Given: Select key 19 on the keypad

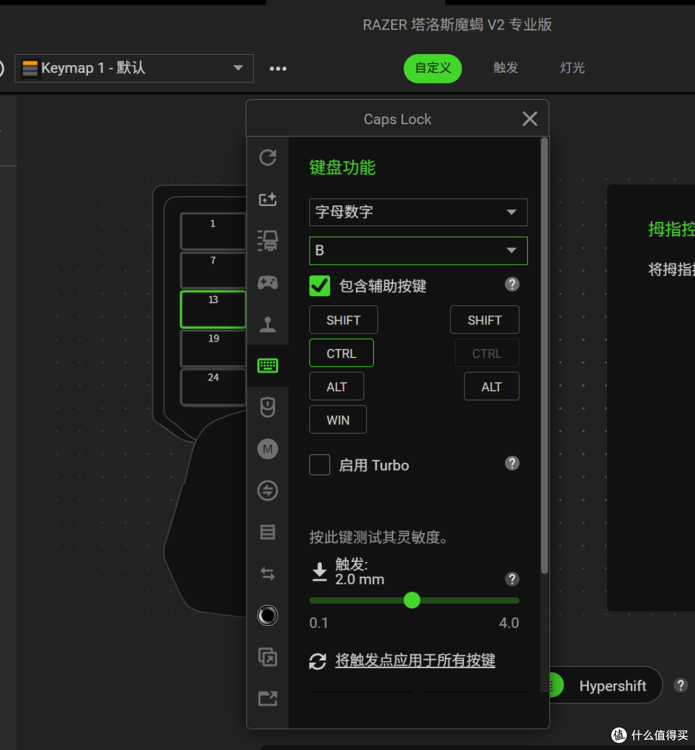Looking at the screenshot, I should pyautogui.click(x=213, y=348).
